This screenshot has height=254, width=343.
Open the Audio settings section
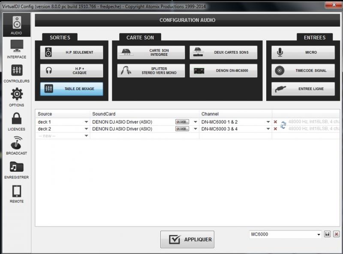17,25
